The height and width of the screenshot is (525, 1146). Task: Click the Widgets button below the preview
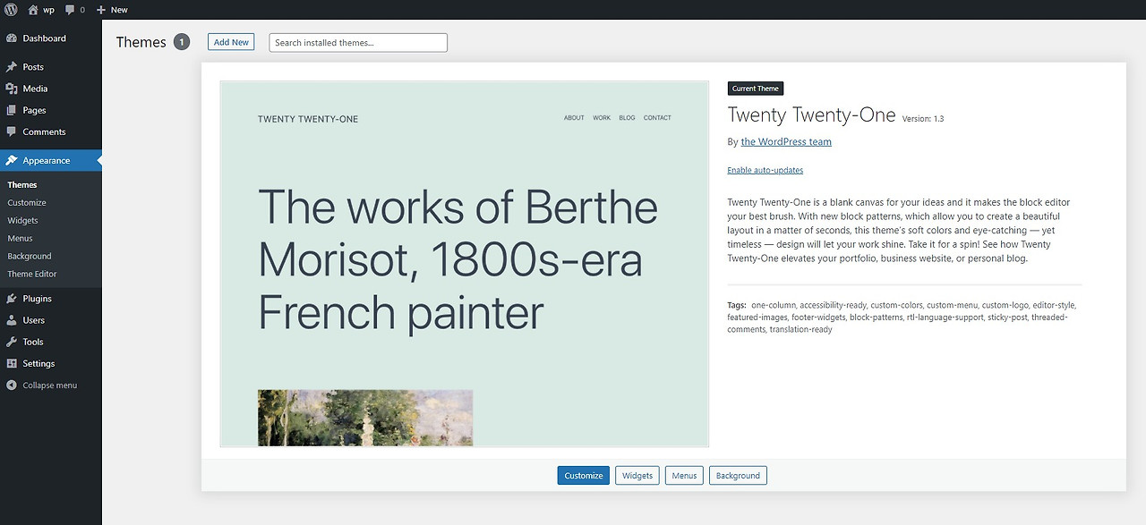coord(637,476)
